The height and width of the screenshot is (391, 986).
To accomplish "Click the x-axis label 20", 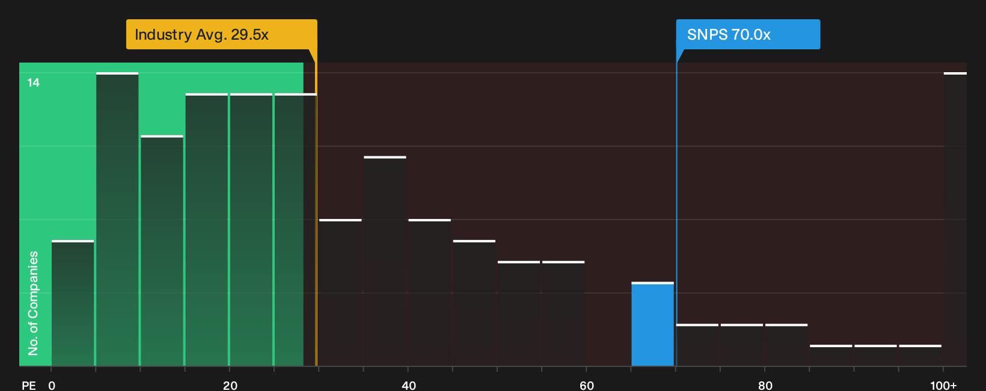I will tap(230, 385).
